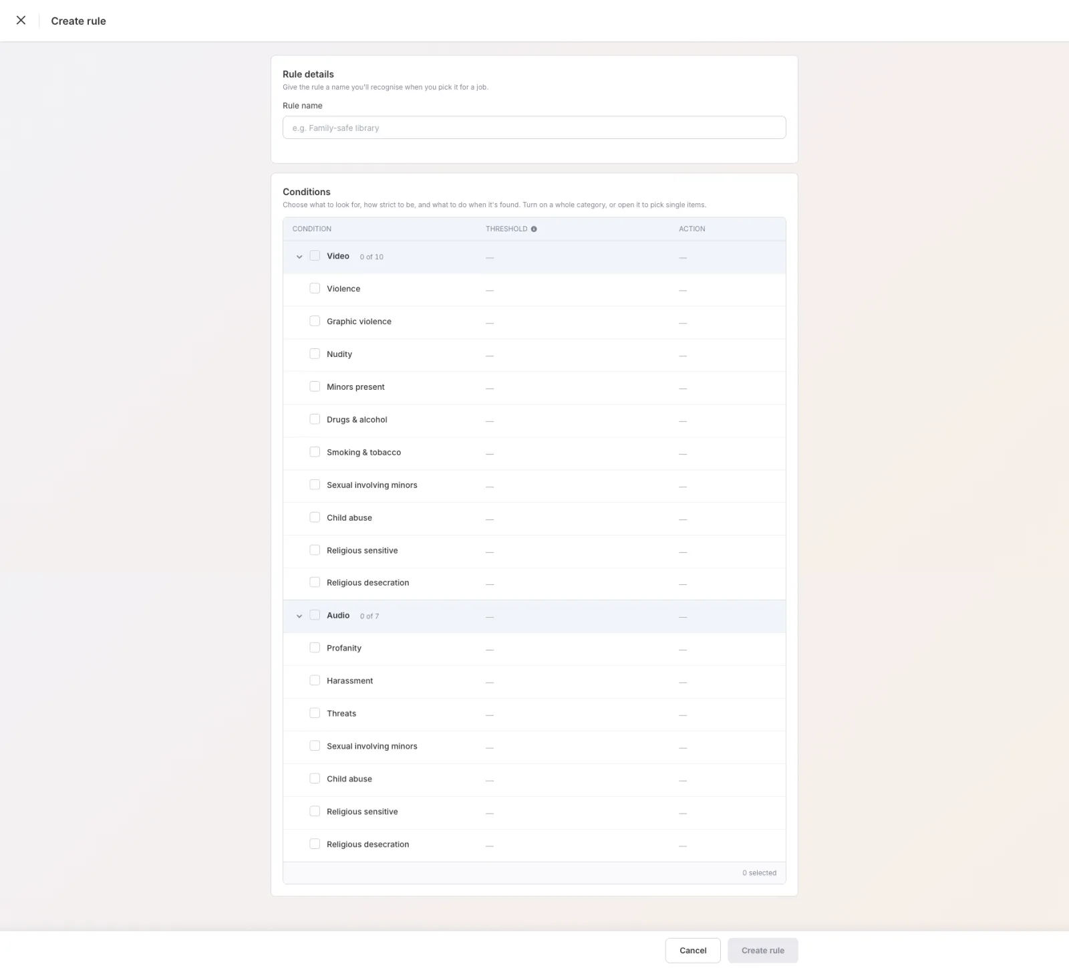This screenshot has height=970, width=1069.
Task: Click the Smoking & tobacco label
Action: pos(363,453)
